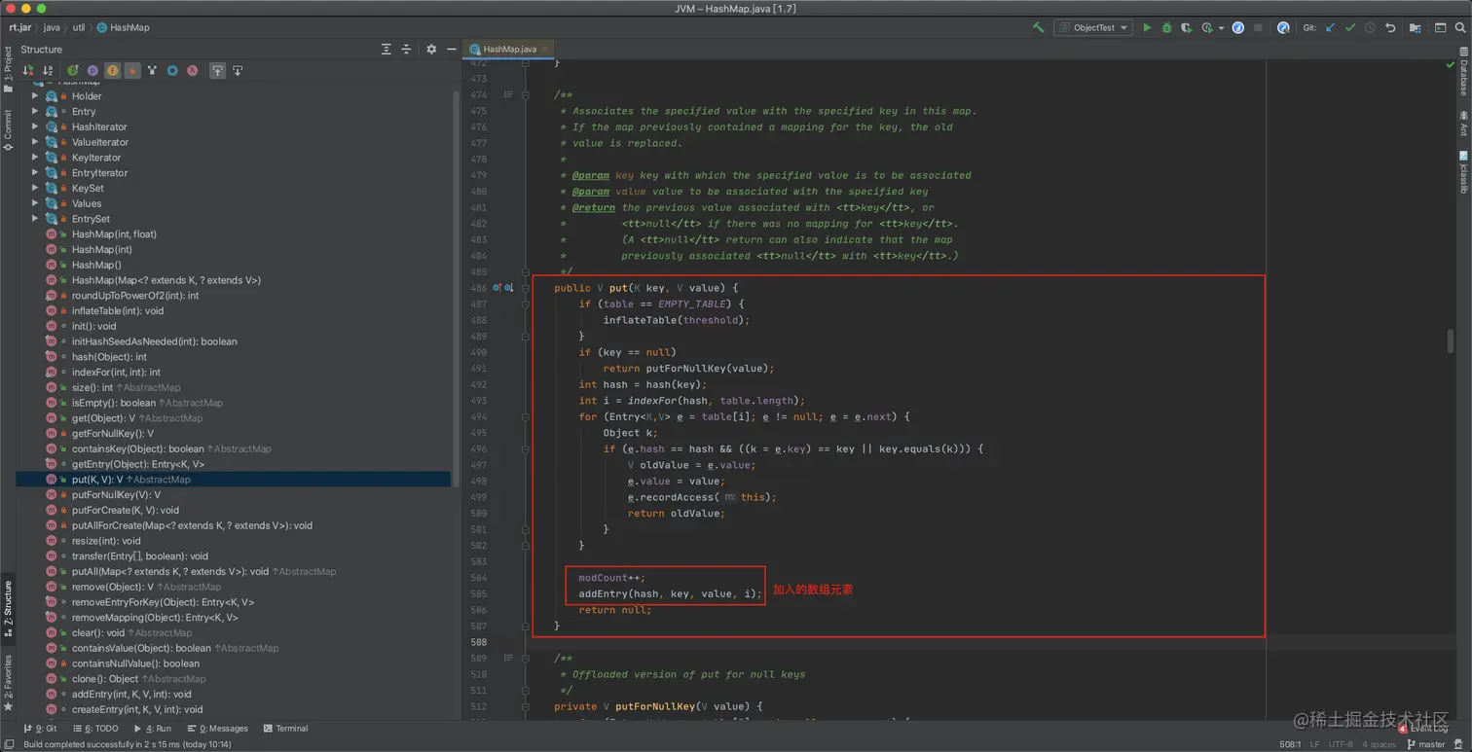The width and height of the screenshot is (1472, 752).
Task: Open Structure panel settings gear
Action: (x=431, y=49)
